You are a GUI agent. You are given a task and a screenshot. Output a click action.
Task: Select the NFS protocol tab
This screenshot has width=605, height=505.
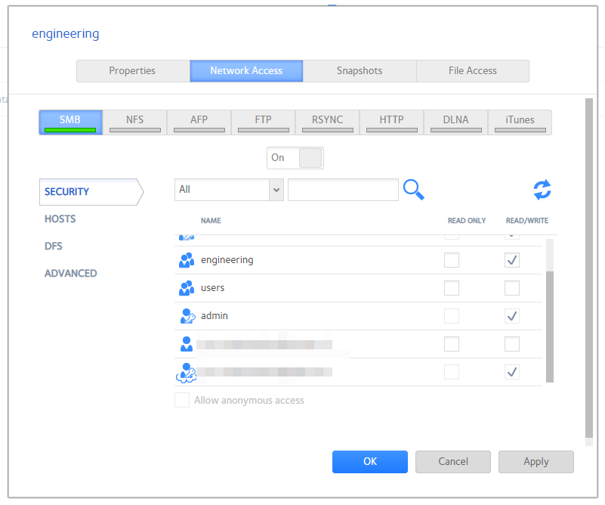click(x=134, y=119)
